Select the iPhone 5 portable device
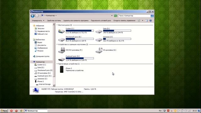Image resolution: width=201 pixels, height=113 pixels. 72,69
